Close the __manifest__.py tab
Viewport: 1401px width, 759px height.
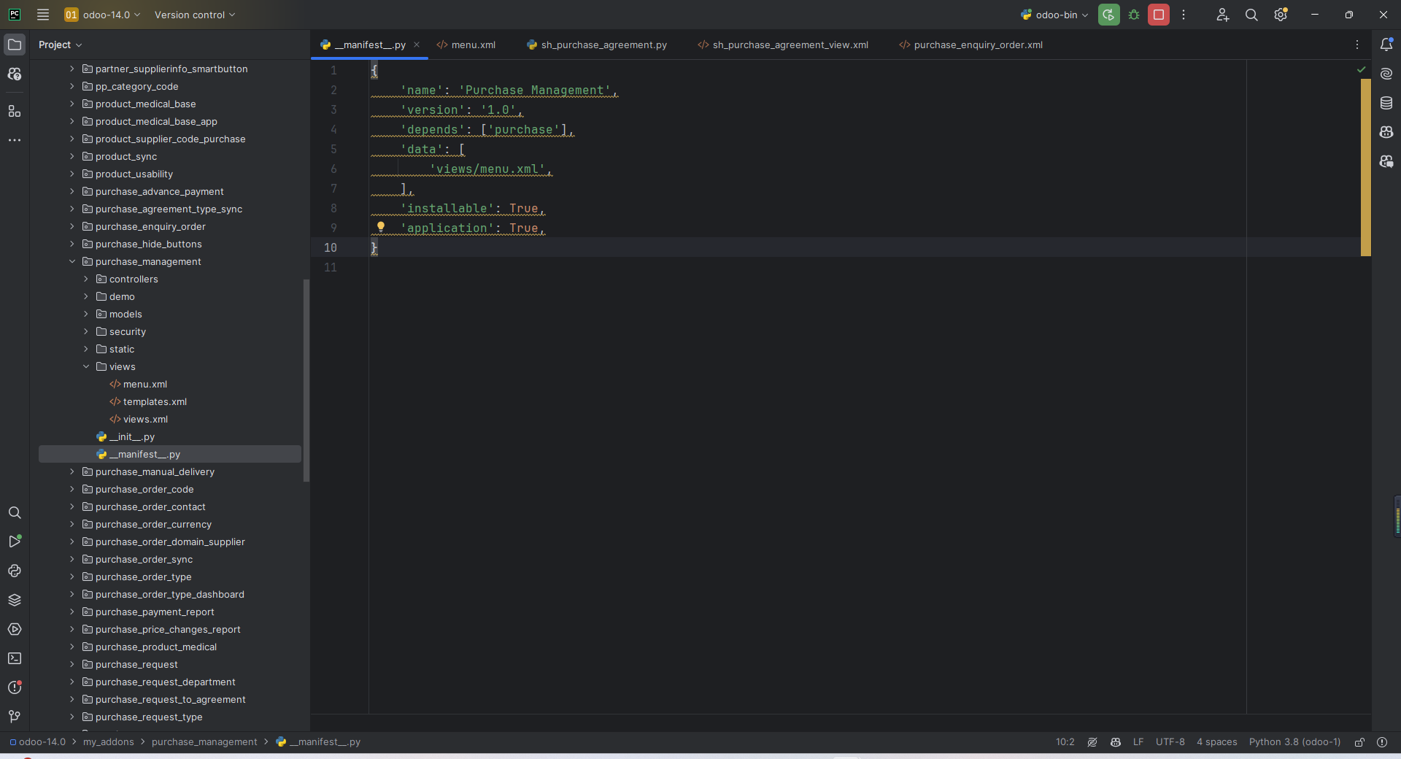coord(417,45)
